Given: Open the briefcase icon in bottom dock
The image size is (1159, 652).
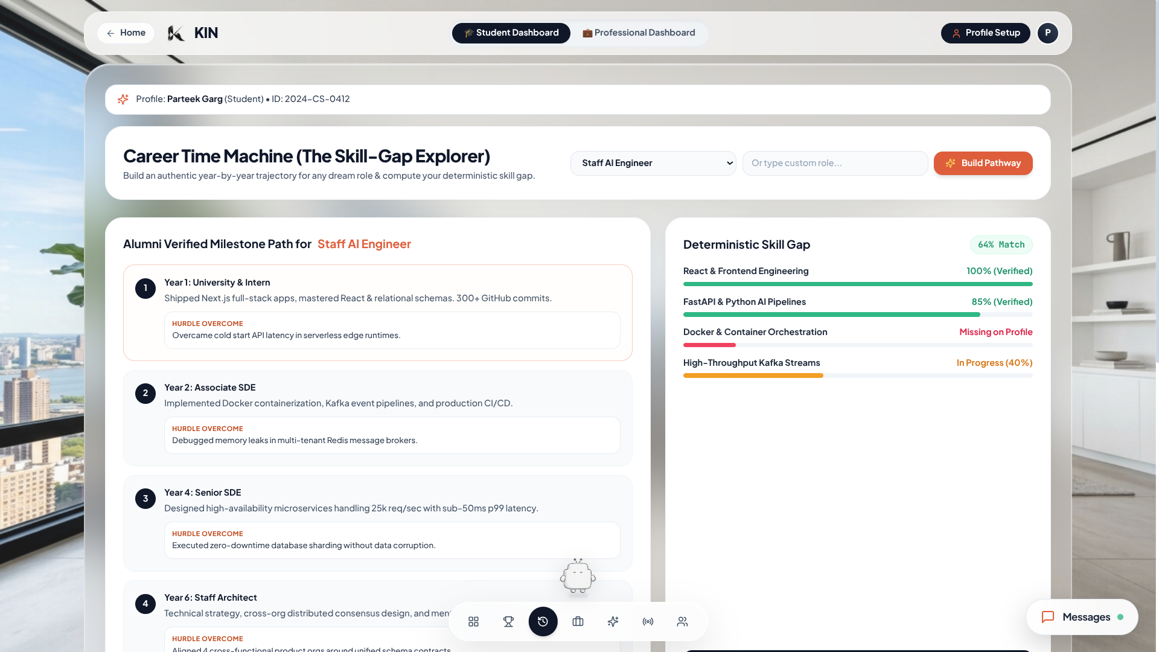Looking at the screenshot, I should pos(578,621).
